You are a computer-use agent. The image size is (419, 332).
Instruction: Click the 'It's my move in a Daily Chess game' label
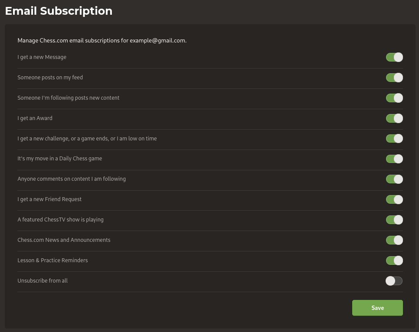(60, 159)
